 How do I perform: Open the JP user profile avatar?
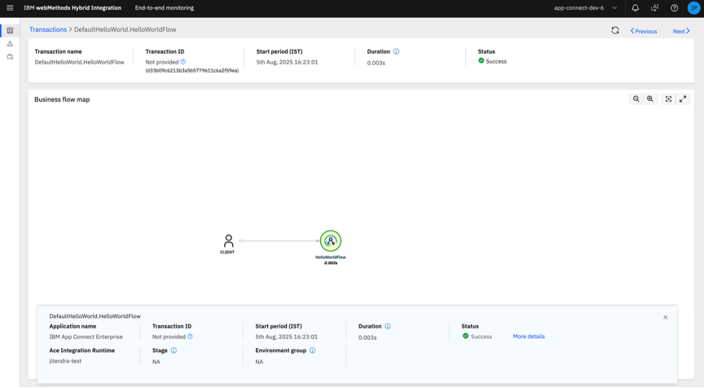click(x=693, y=7)
